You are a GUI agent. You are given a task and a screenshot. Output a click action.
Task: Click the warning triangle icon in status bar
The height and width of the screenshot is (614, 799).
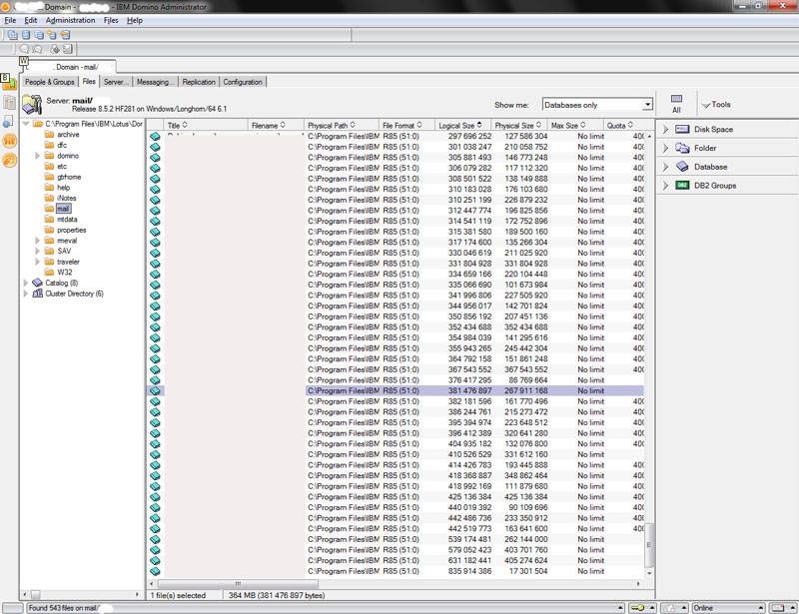(x=670, y=608)
